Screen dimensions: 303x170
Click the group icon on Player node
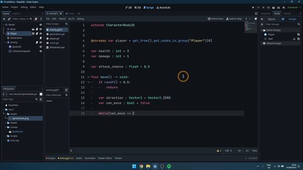click(33, 34)
